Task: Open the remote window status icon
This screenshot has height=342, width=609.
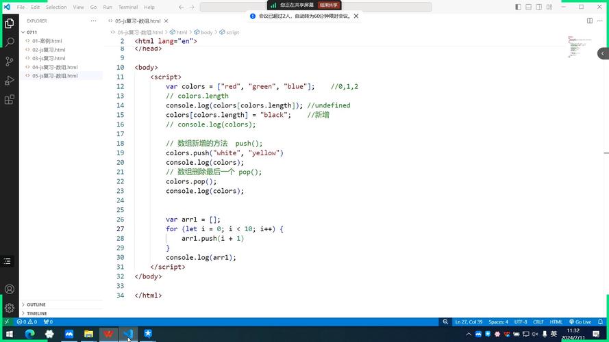Action: click(7, 322)
